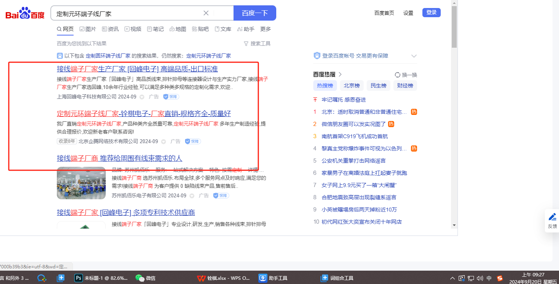This screenshot has height=284, width=559.
Task: Open the 搜索工具 filter
Action: [x=257, y=44]
